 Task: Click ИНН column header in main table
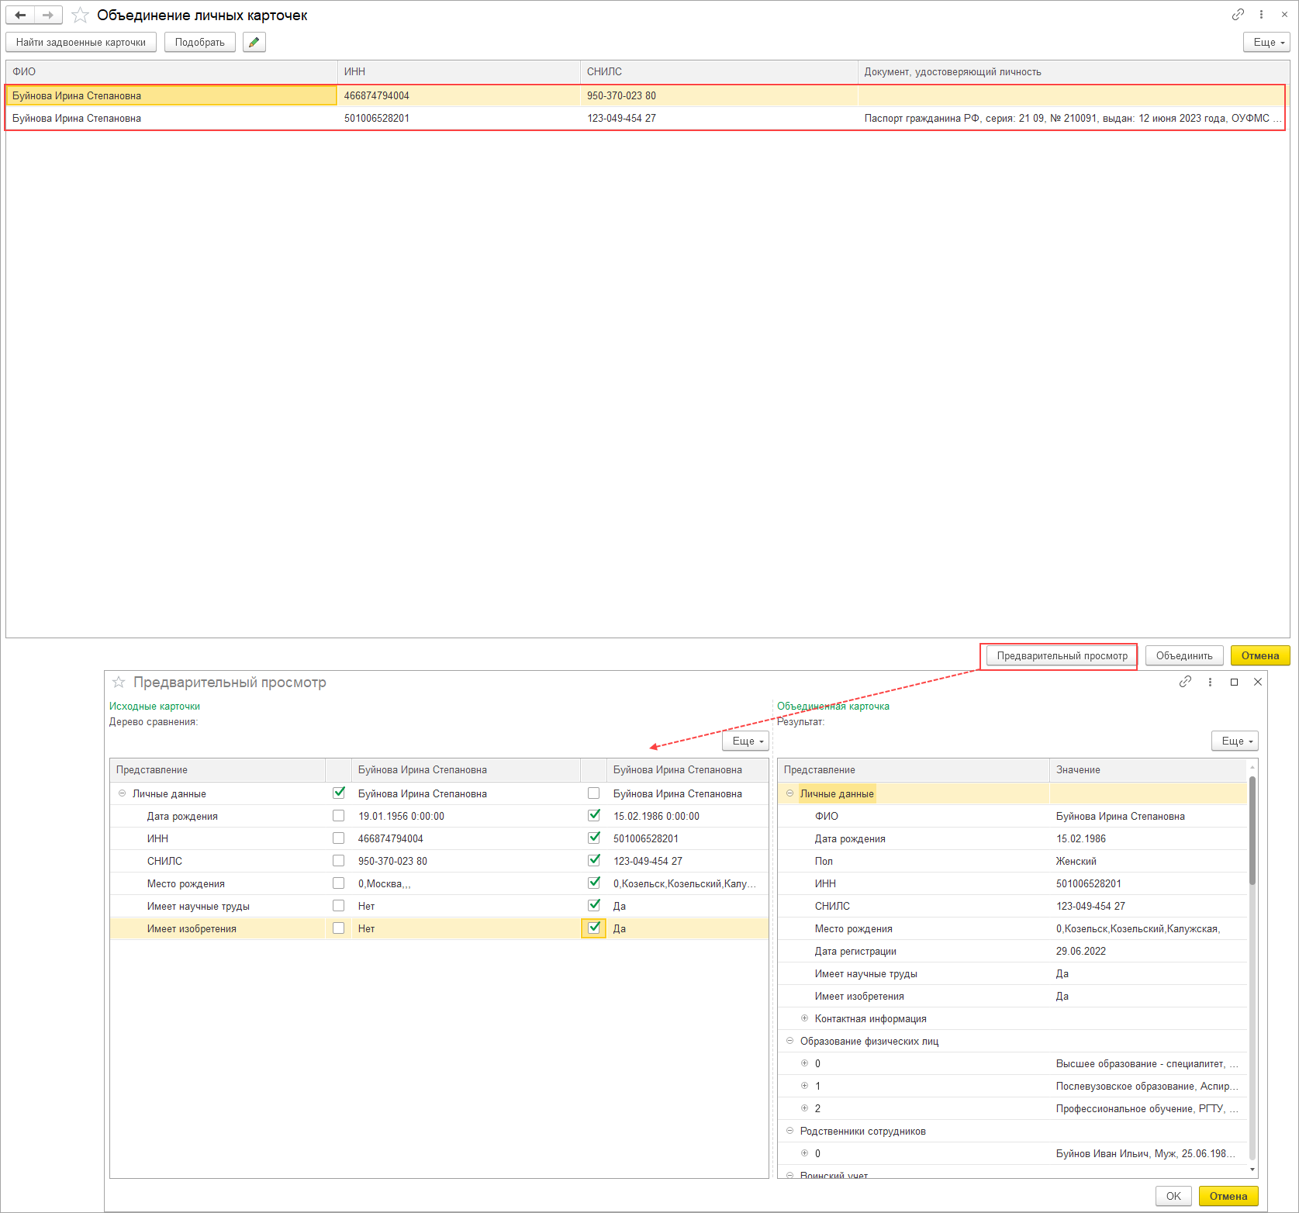pos(459,71)
